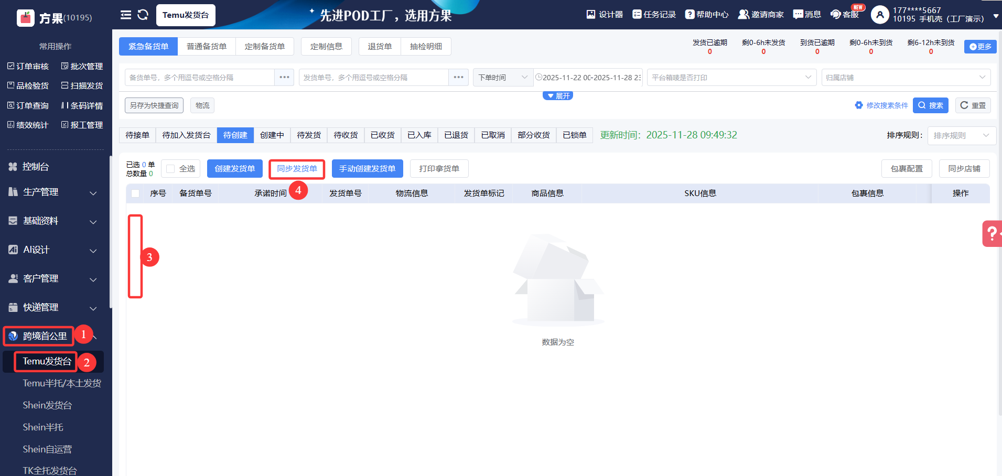The image size is (1002, 476).
Task: Click the 搜索 search button
Action: [930, 105]
